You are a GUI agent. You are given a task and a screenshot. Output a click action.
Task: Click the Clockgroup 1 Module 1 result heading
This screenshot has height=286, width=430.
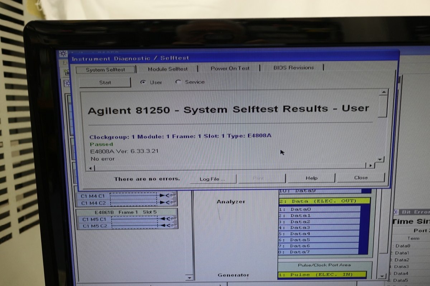coord(180,136)
